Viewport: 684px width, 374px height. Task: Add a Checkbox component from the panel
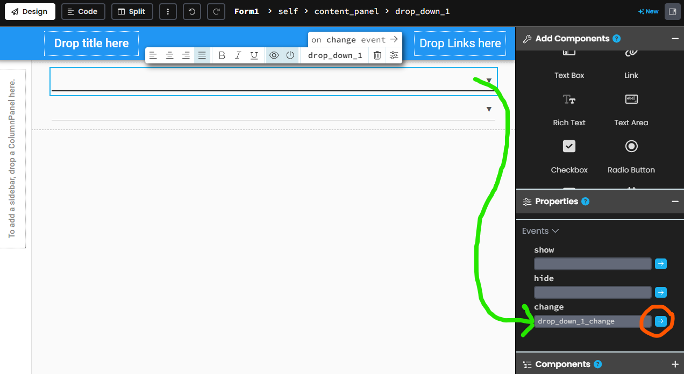[x=569, y=157]
